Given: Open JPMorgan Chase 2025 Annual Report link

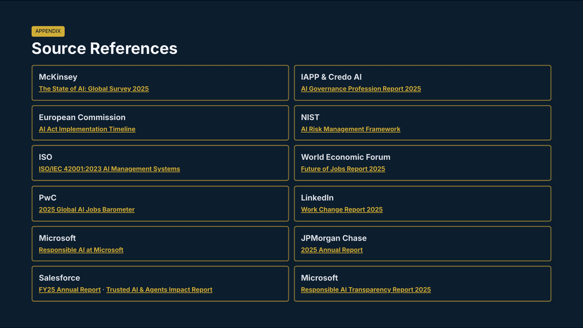Looking at the screenshot, I should coord(332,250).
